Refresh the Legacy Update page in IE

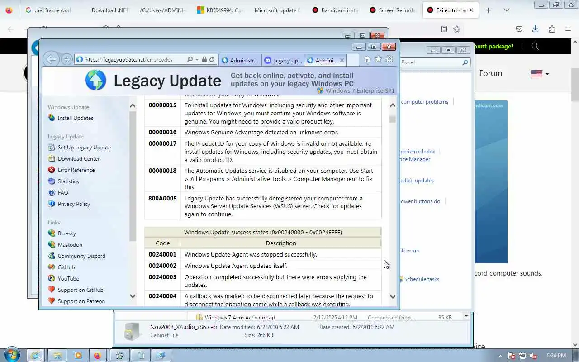(x=211, y=60)
